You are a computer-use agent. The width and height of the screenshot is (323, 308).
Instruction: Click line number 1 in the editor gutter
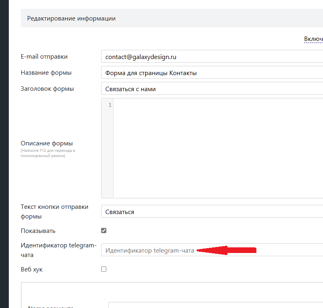(110, 105)
